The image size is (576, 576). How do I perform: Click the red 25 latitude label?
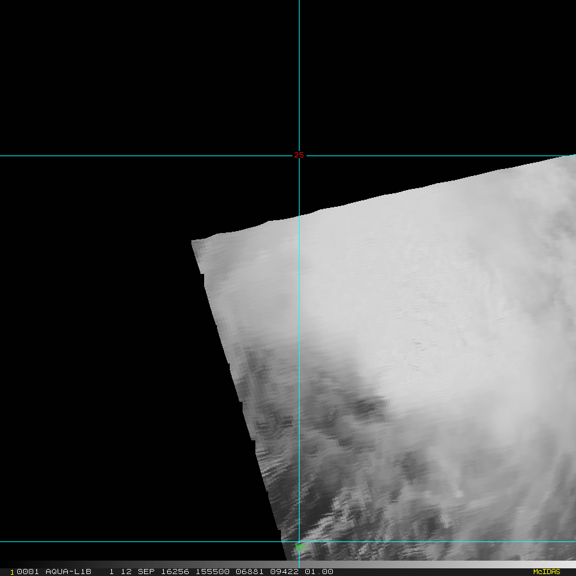(x=299, y=155)
